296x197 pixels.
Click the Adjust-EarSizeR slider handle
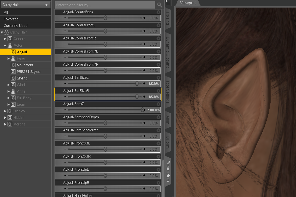(137, 97)
